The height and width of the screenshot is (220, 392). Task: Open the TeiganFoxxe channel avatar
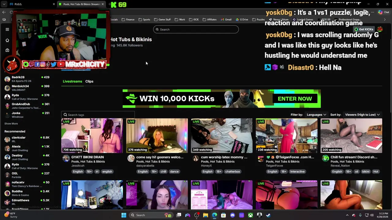click(x=261, y=158)
